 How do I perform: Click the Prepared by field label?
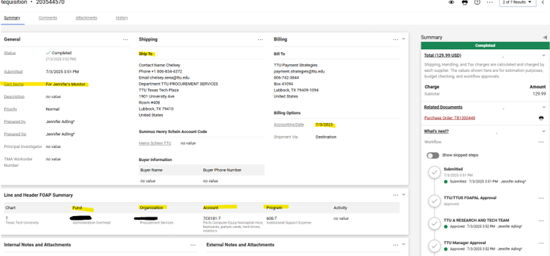14,122
